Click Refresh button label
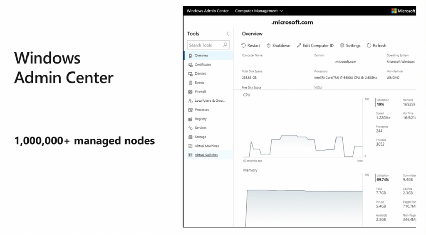The image size is (426, 235). tap(379, 46)
